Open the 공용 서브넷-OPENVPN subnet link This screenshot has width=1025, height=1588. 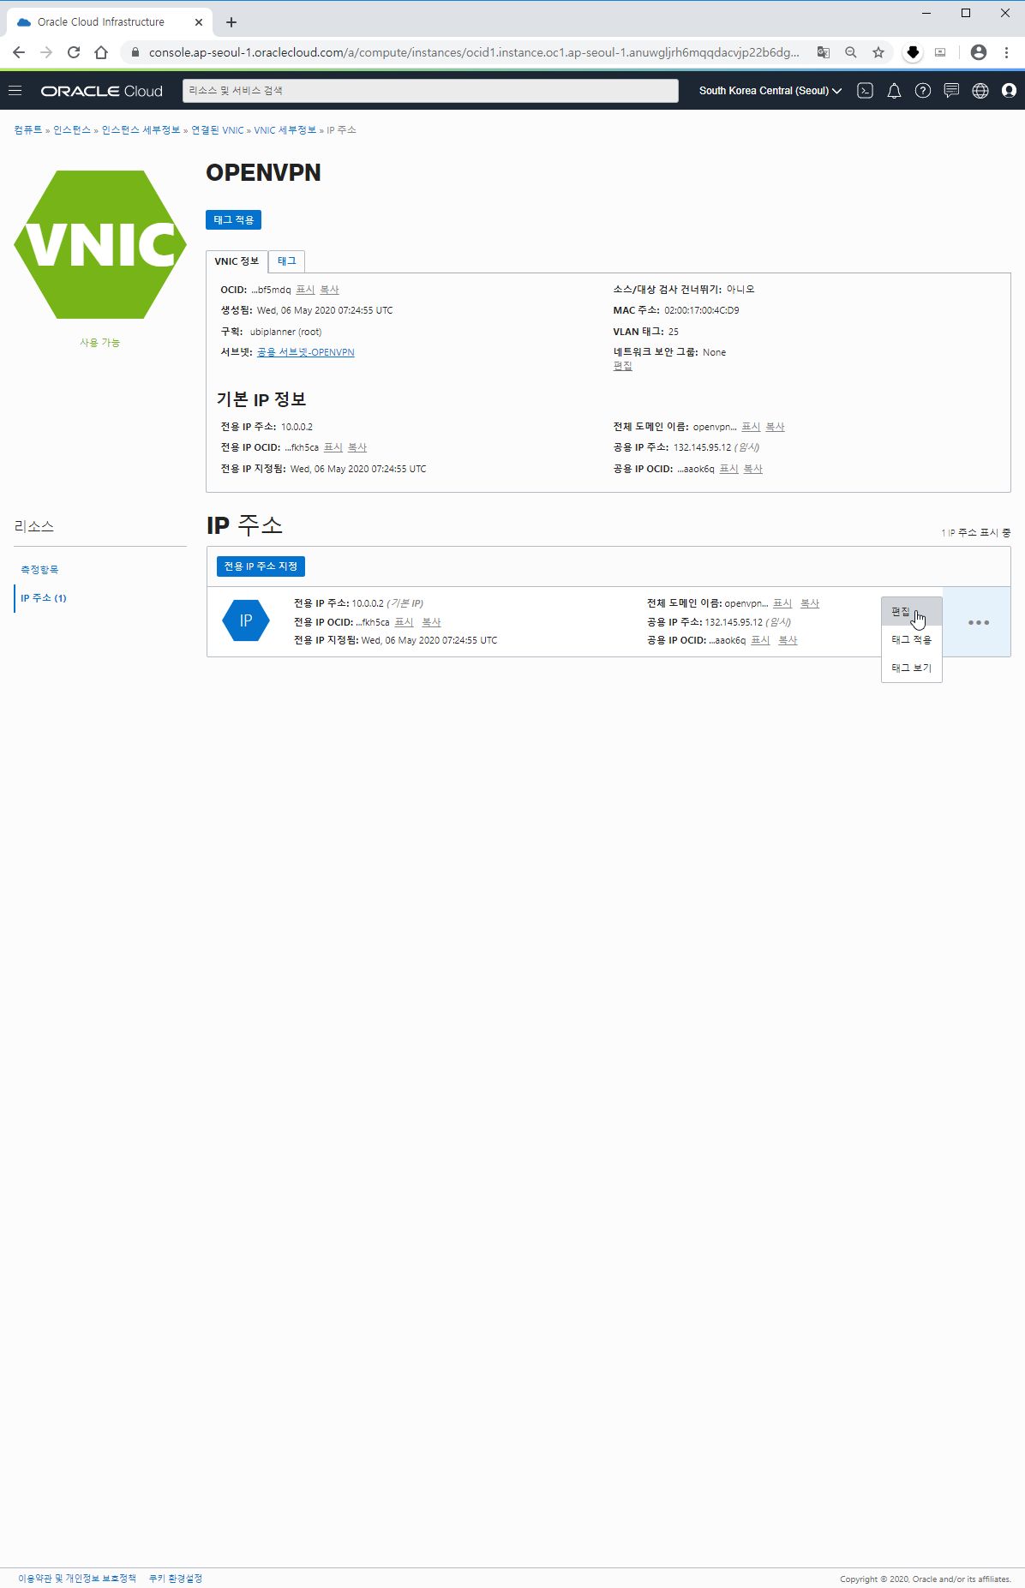[x=306, y=352]
